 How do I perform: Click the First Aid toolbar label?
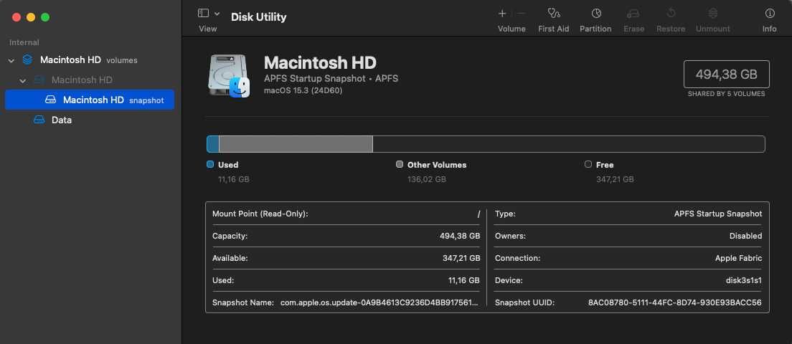click(554, 29)
